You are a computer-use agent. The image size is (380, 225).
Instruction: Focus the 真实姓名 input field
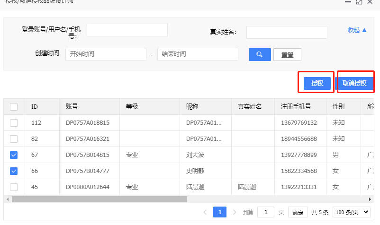287,32
